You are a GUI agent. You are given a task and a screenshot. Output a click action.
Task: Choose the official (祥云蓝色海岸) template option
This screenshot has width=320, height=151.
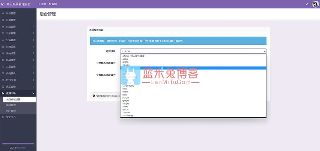(x=193, y=56)
